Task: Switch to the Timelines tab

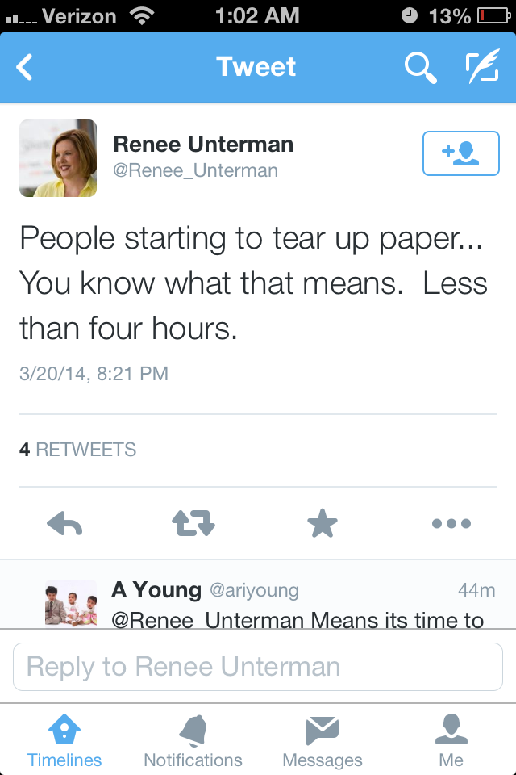Action: click(x=64, y=740)
